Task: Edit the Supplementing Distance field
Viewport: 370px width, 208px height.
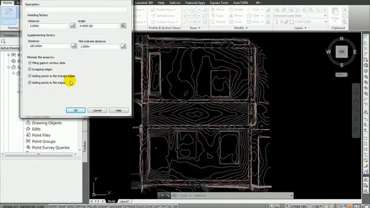Action: click(49, 46)
